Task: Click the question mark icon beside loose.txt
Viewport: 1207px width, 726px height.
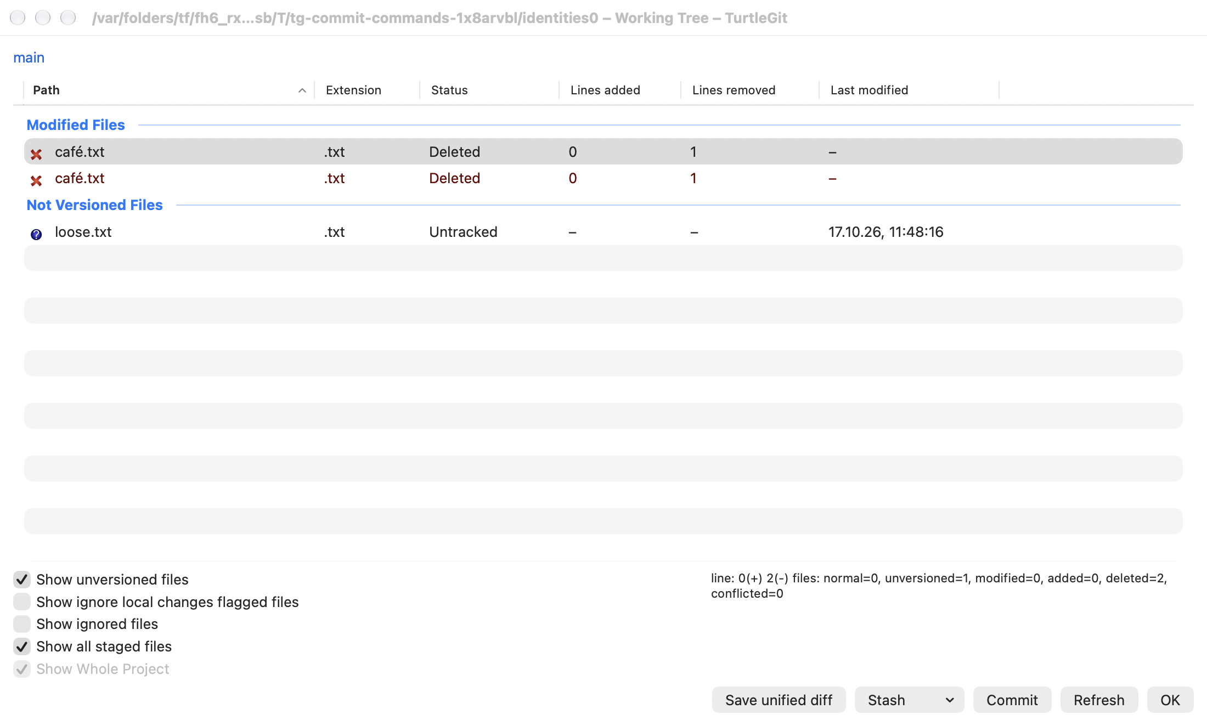Action: 36,234
